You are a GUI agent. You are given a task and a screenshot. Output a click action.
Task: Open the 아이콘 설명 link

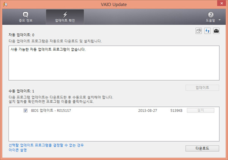17,150
